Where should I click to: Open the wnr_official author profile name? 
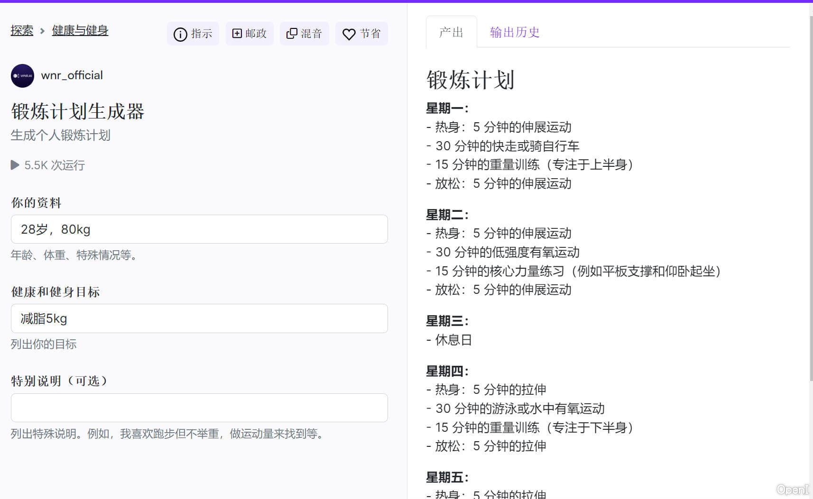72,75
